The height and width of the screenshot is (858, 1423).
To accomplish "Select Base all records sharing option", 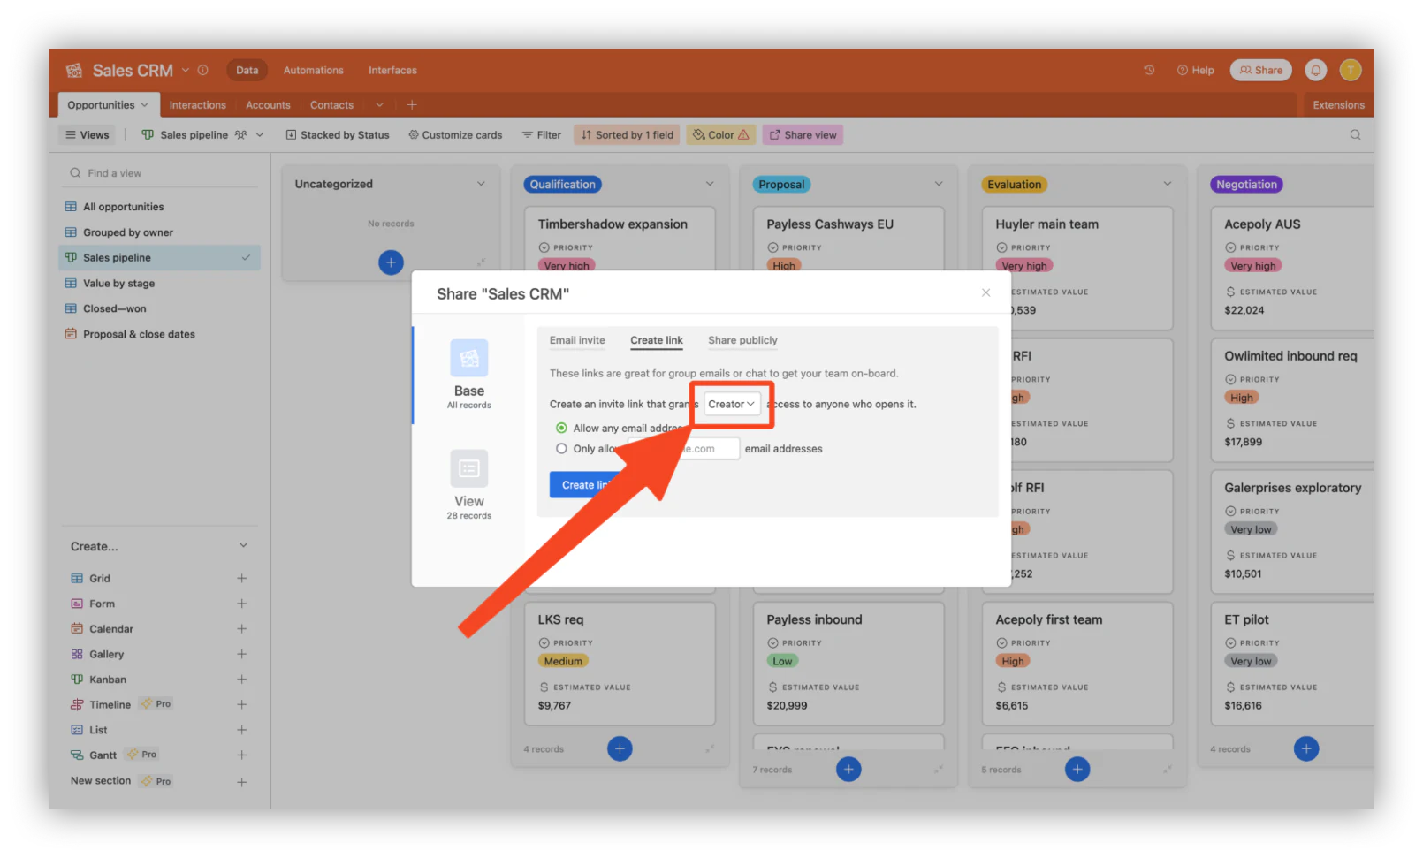I will point(469,375).
